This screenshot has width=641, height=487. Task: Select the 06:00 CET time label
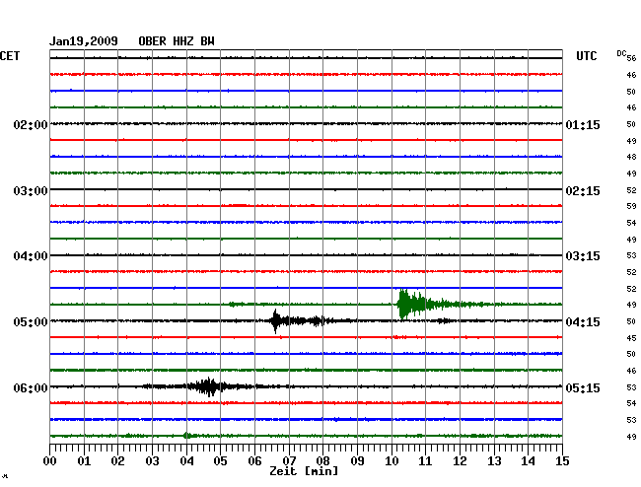coord(31,387)
